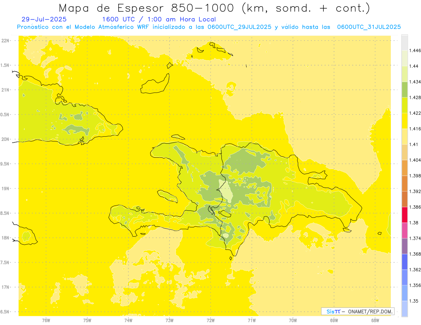Viewport: 421px width, 325px height.
Task: Click the 18N latitude axis label
Action: [x=5, y=238]
